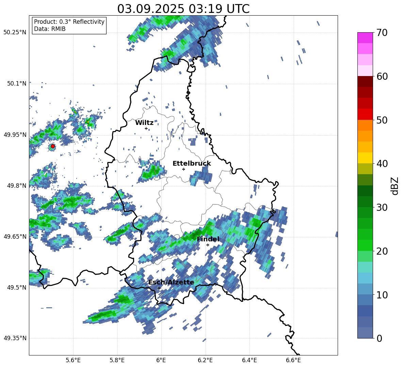
Task: Click the 49.5°N latitude label
Action: pyautogui.click(x=17, y=287)
